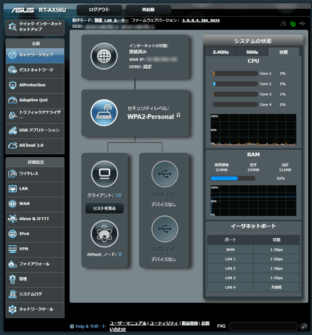Click the AiMesh node icon
This screenshot has width=312, height=335.
(x=105, y=234)
